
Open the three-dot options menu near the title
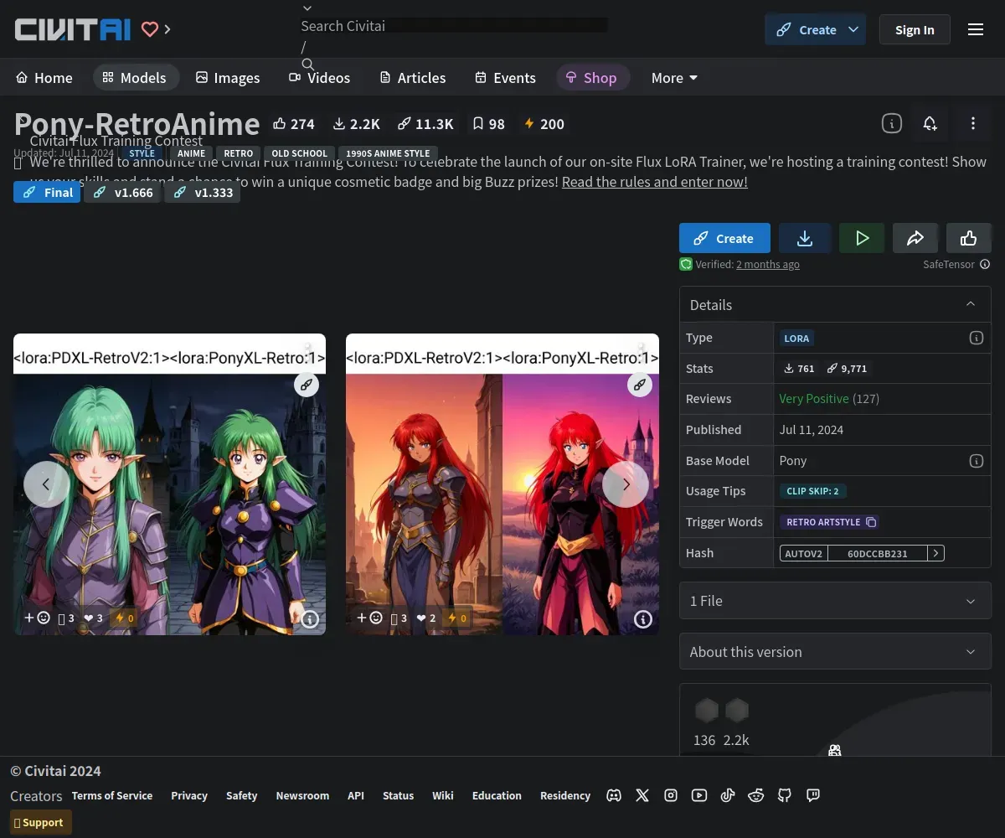[x=972, y=123]
